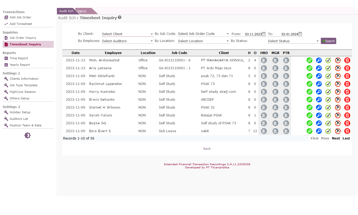This screenshot has width=358, height=215.
Task: Open Add Job Order in sidebar
Action: (20, 17)
